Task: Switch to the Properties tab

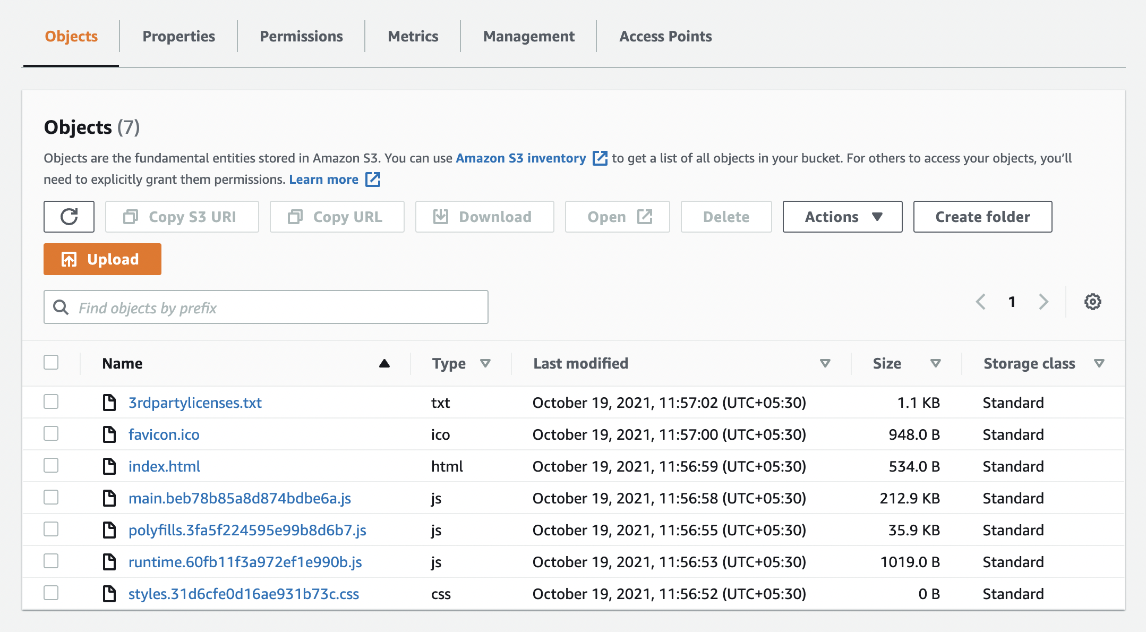Action: [178, 36]
